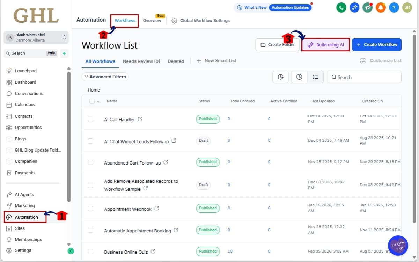The height and width of the screenshot is (262, 419).
Task: Switch to list view in Workflow List toolbar
Action: (x=316, y=77)
